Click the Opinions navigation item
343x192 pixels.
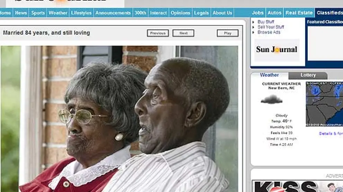181,13
